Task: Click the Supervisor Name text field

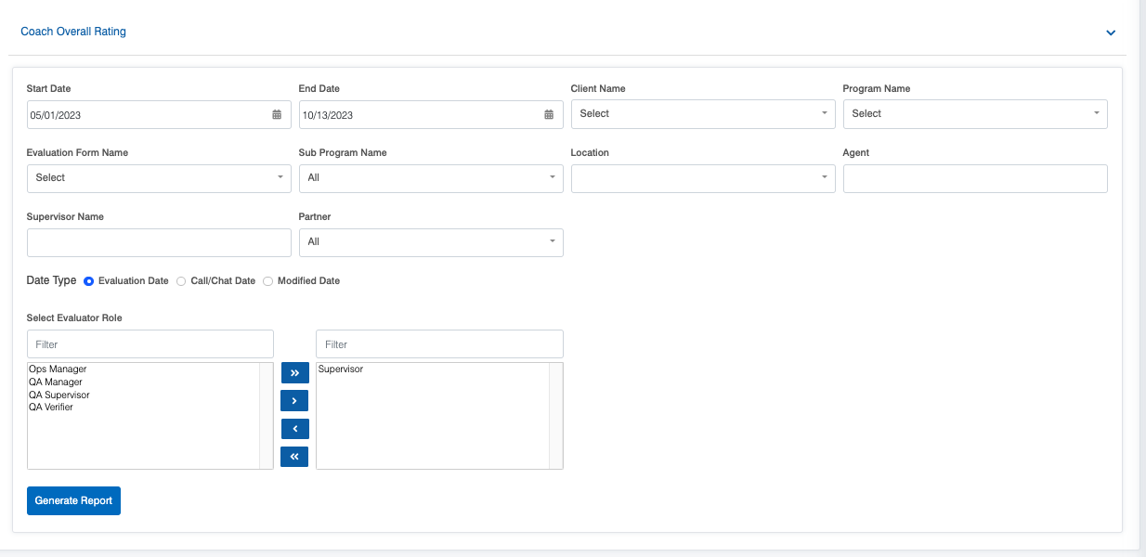Action: click(x=159, y=242)
